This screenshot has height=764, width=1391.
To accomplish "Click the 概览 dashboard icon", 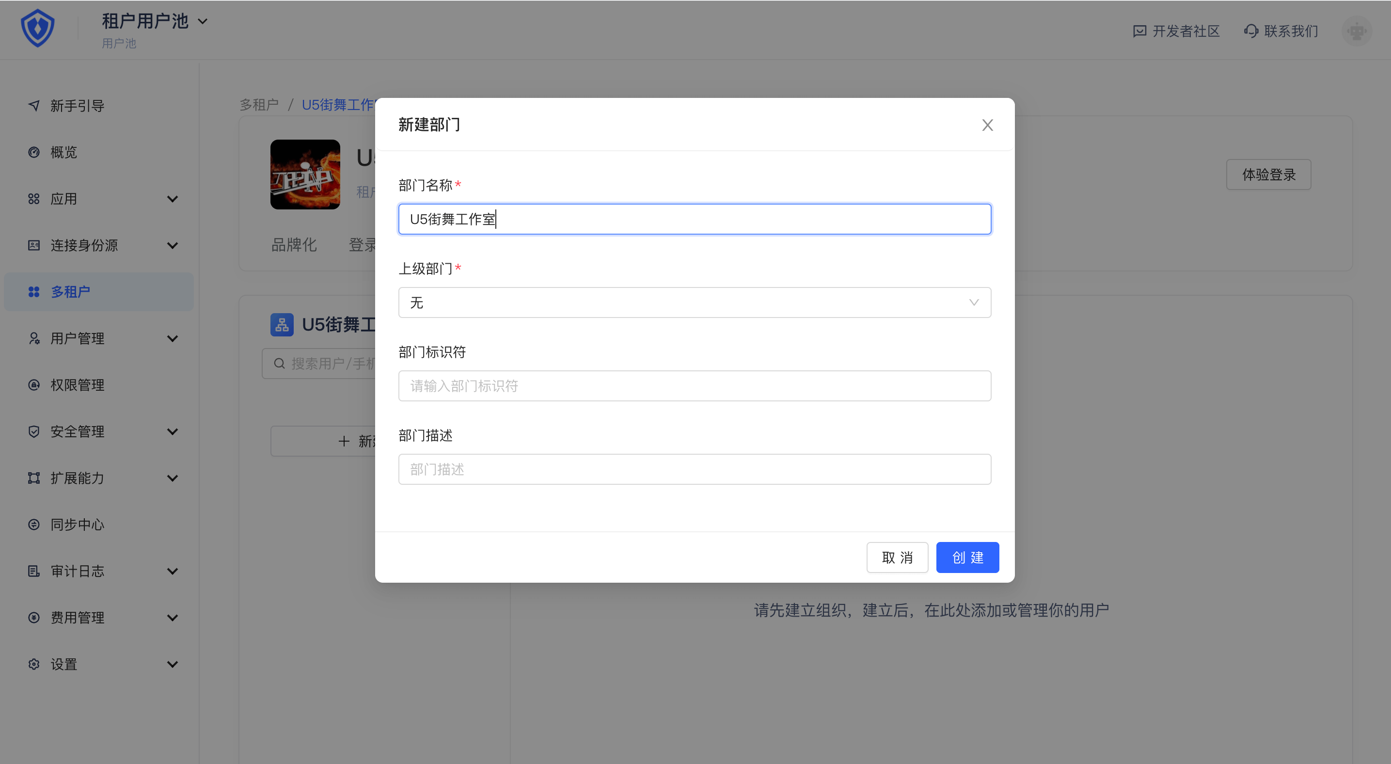I will coord(34,152).
